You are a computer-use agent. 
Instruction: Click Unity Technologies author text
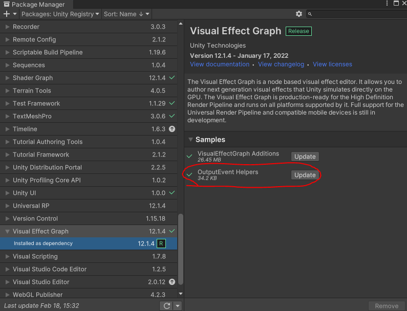(218, 46)
